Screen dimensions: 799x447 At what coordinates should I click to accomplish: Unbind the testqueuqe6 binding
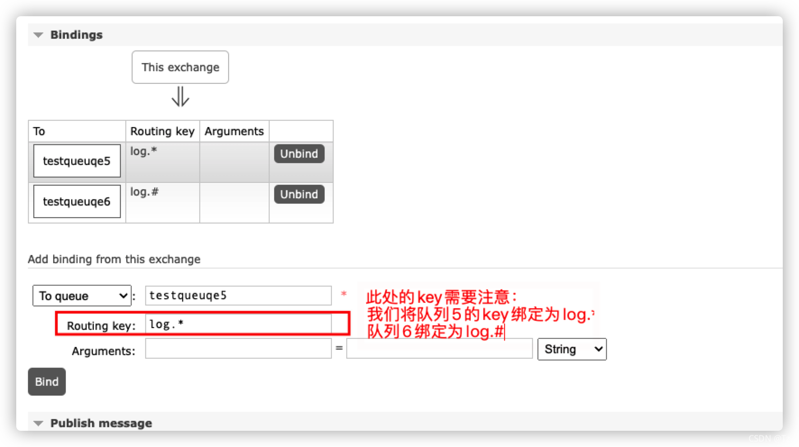(x=299, y=194)
